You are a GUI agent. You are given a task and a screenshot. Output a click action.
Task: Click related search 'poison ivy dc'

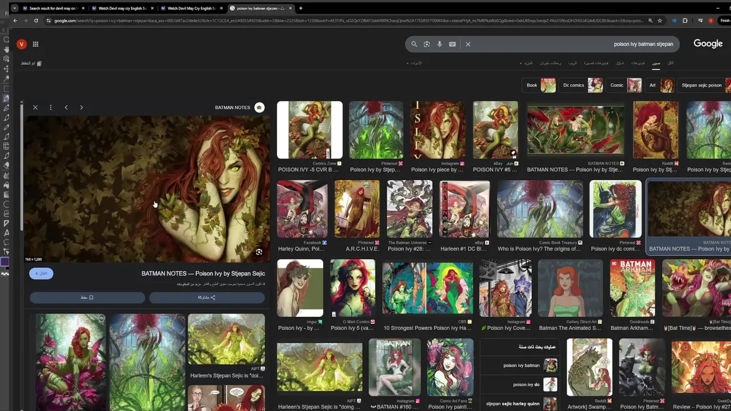[520, 385]
